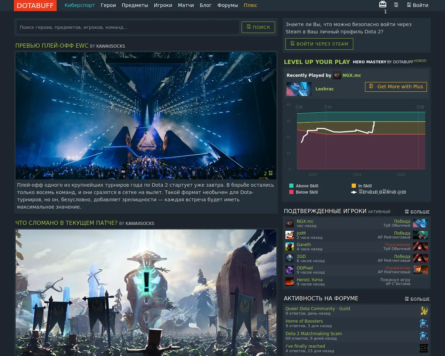Open the Герои menu item
The height and width of the screenshot is (356, 445).
pos(108,5)
